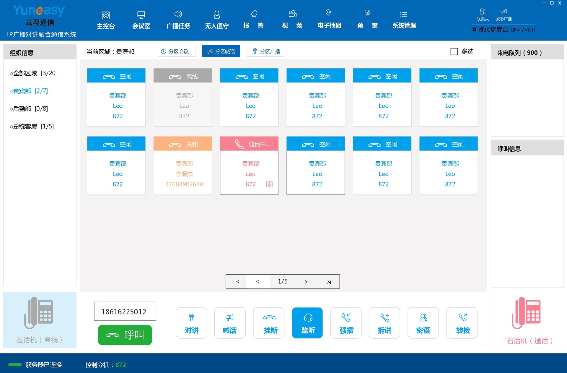
Task: Click the 挂断 (hang up) icon
Action: pyautogui.click(x=268, y=323)
